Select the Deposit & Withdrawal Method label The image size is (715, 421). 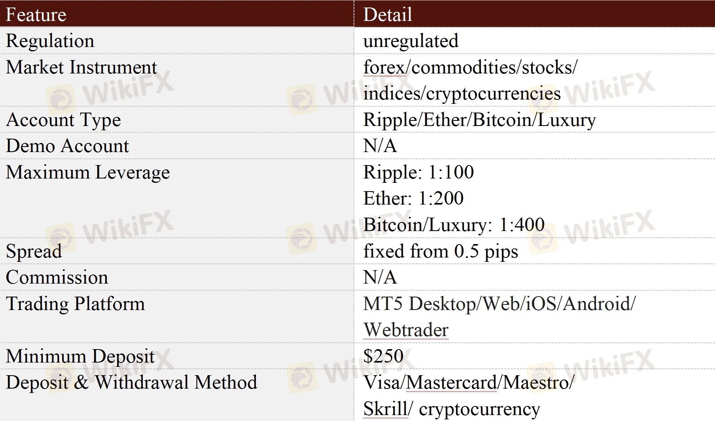[131, 382]
